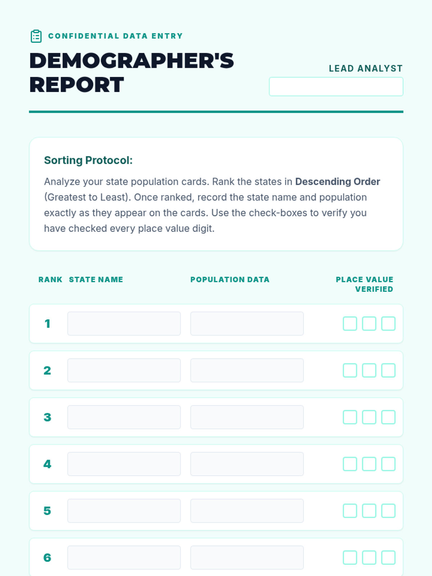The width and height of the screenshot is (432, 576).
Task: Click the State Name field for rank 1
Action: (124, 323)
